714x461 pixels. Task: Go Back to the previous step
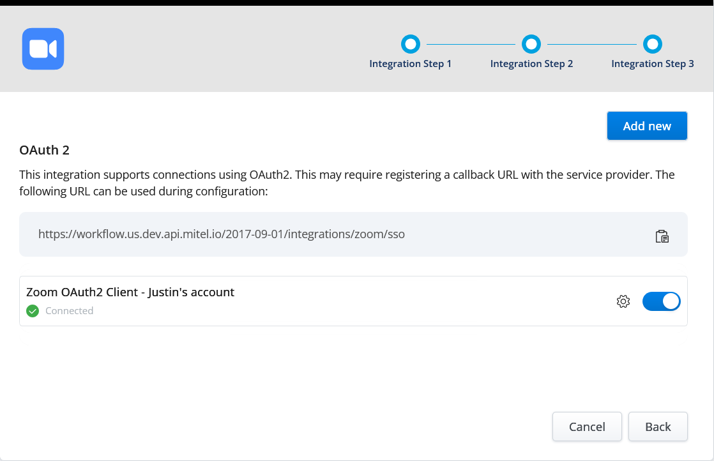658,427
